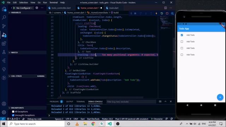This screenshot has height=127, width=226.
Task: Open the Terminal menu
Action: (x=53, y=2)
